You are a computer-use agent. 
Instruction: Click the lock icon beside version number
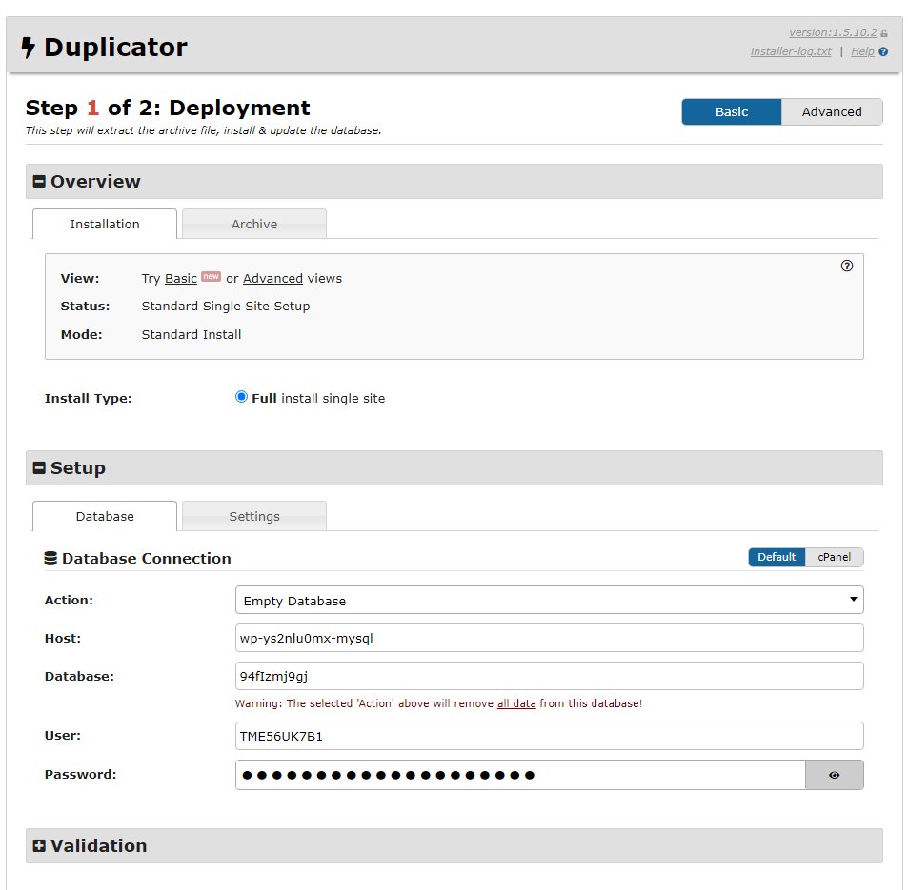pos(883,33)
